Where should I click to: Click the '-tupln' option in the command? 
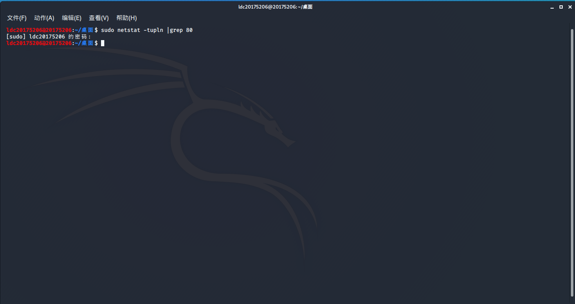(153, 30)
